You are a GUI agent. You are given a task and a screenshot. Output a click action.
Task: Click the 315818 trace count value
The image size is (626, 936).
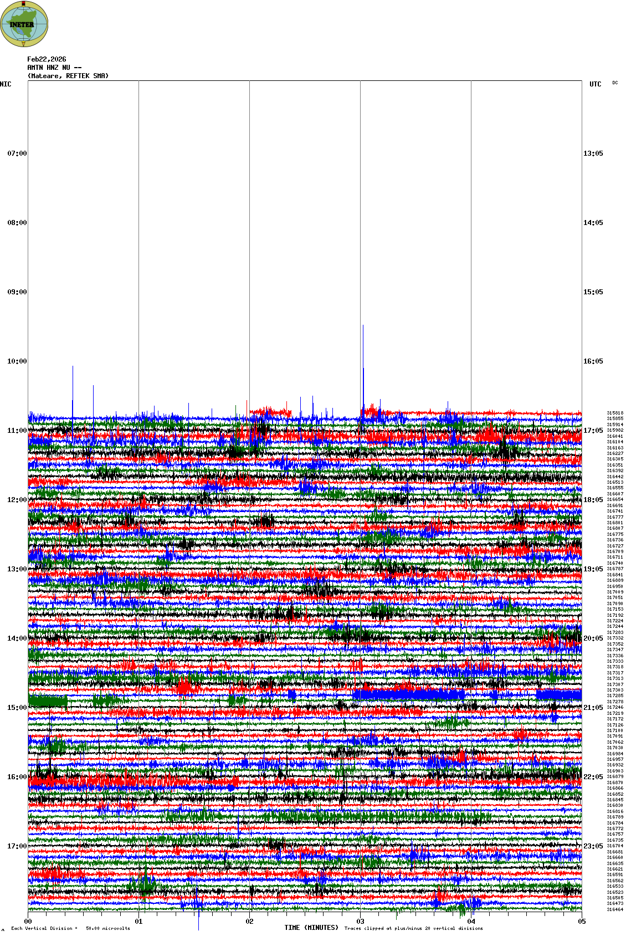pos(615,413)
